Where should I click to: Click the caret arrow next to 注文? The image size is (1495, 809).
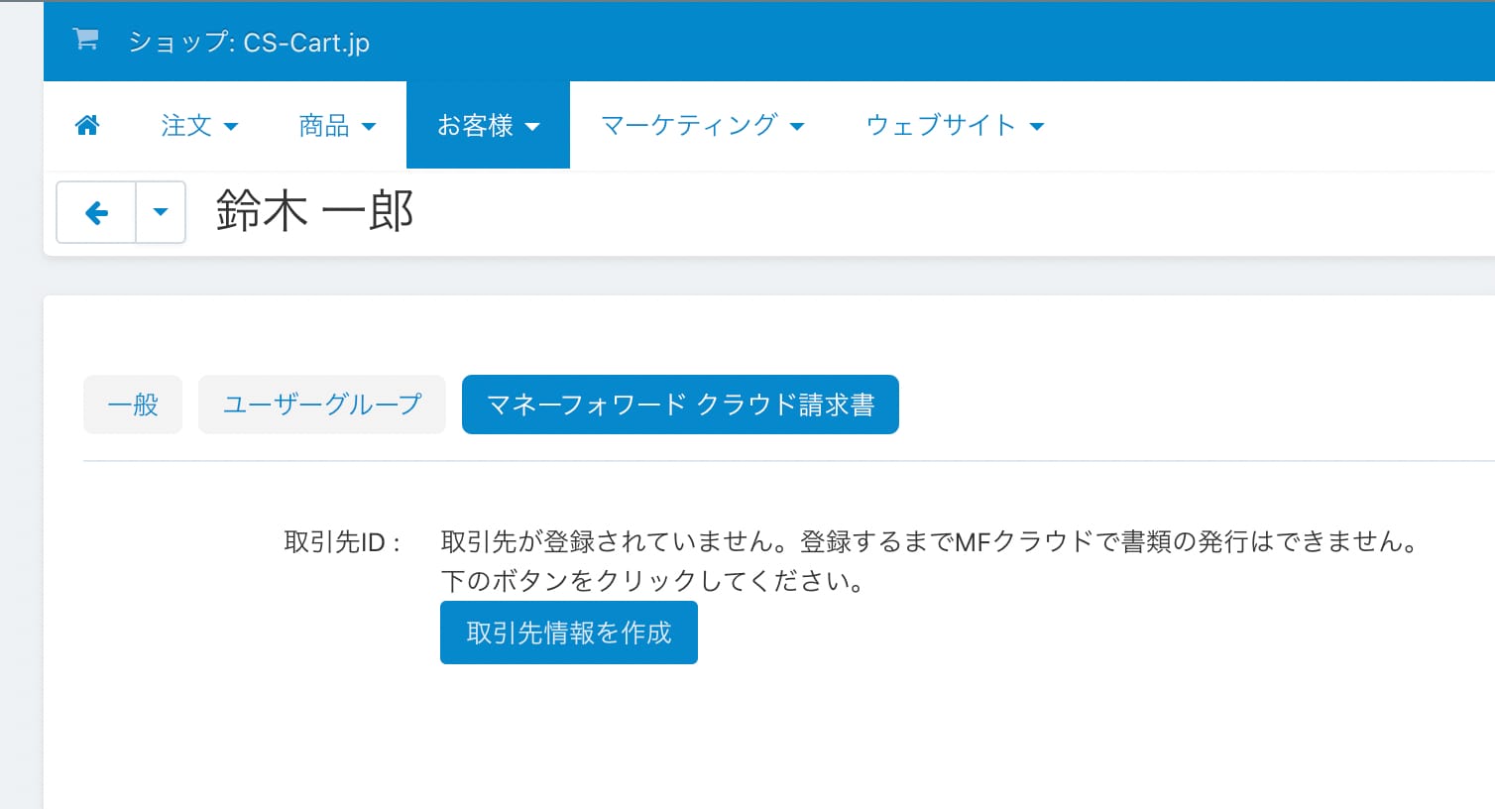(231, 127)
